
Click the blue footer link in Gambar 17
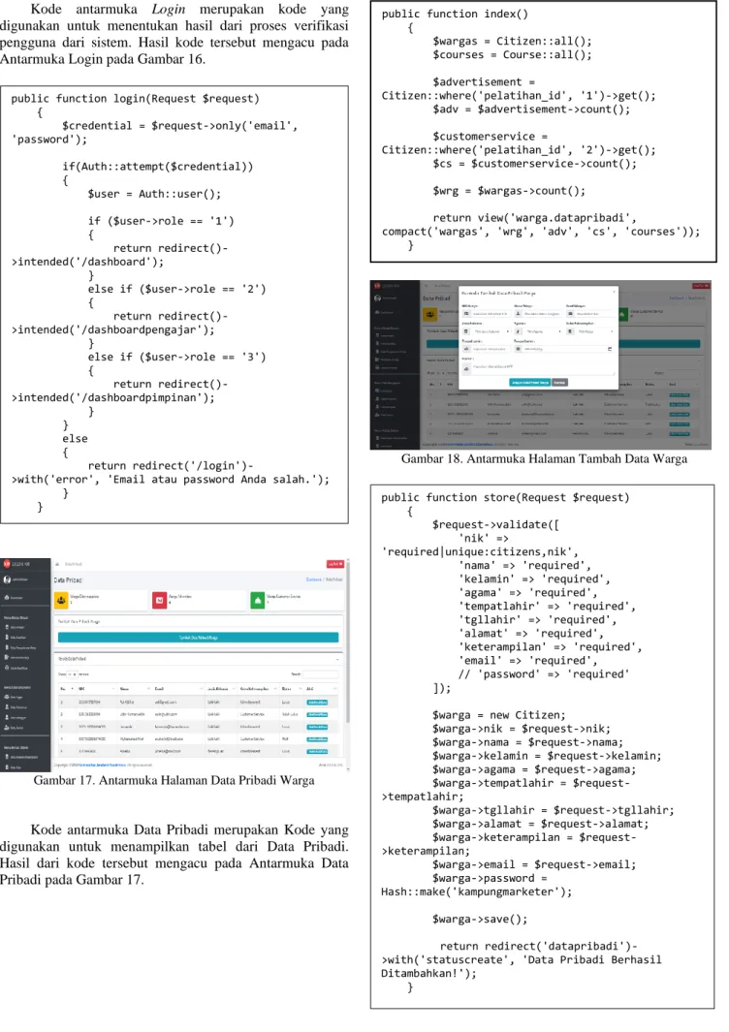coord(103,765)
